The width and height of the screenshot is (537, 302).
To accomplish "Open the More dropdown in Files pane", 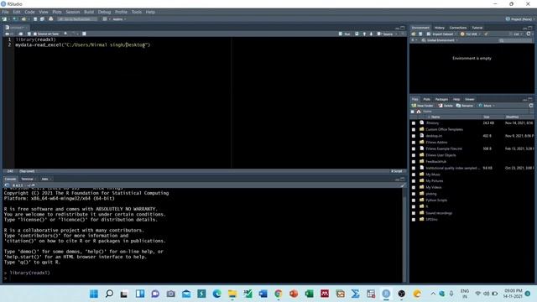I will [x=487, y=106].
